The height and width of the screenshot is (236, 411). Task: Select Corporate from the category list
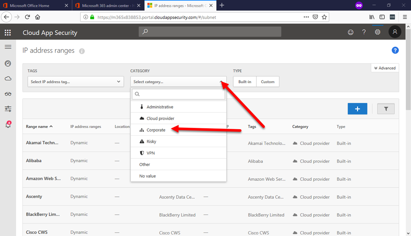156,130
